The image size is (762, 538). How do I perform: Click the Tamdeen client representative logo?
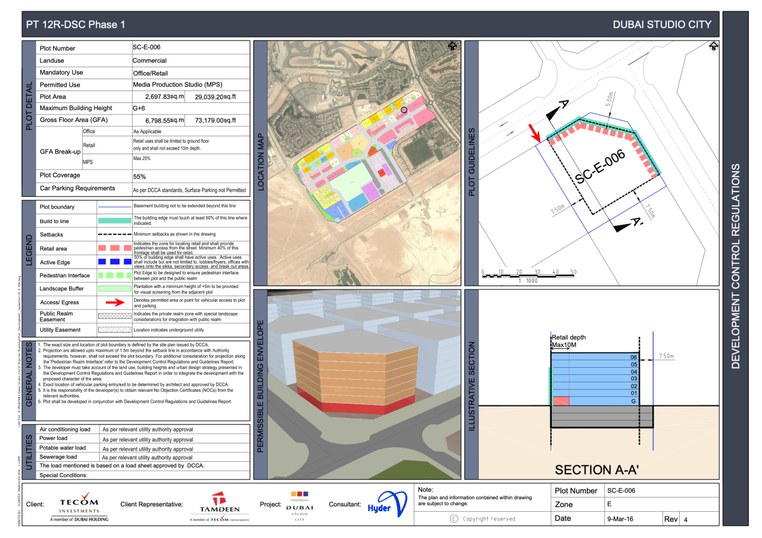pos(219,506)
